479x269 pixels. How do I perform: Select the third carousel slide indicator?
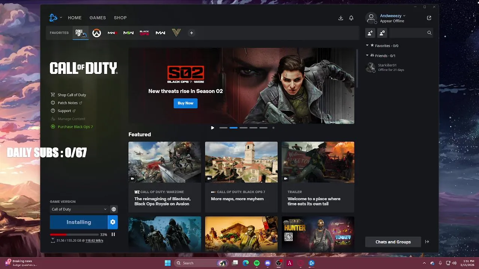244,128
